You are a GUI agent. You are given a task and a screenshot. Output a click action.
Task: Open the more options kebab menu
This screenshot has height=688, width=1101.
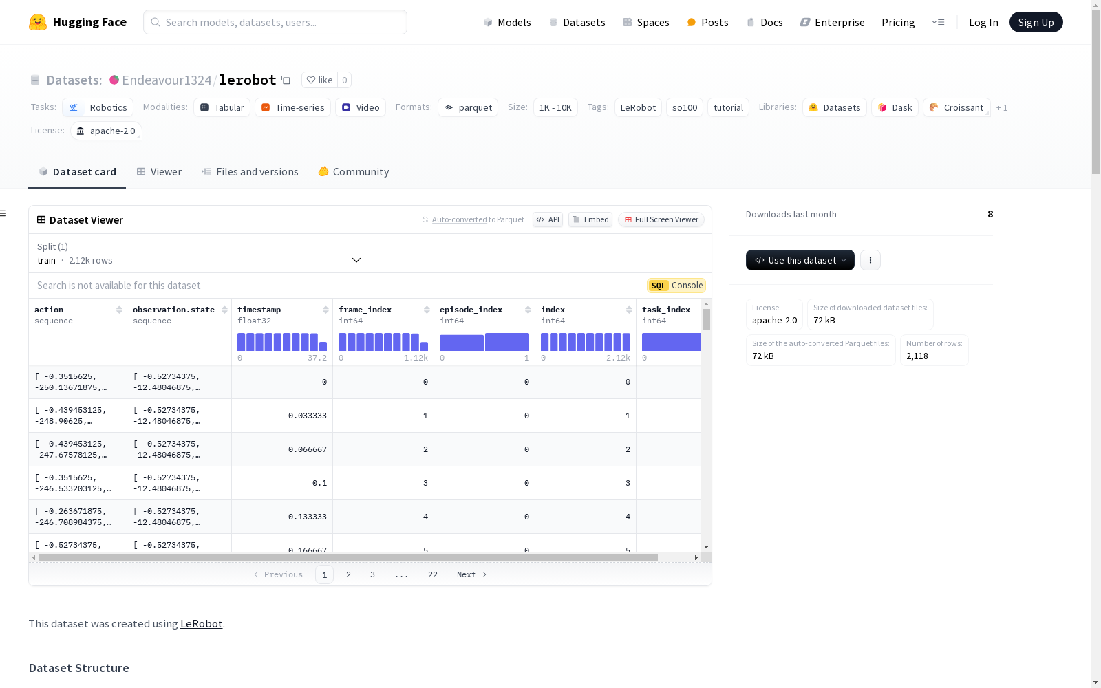pyautogui.click(x=870, y=260)
